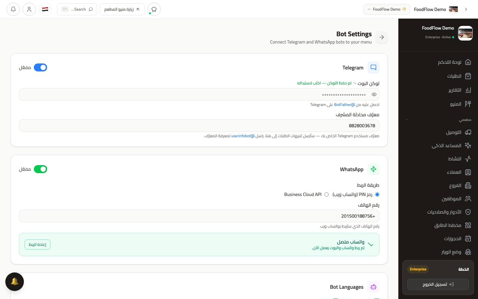The image size is (478, 299).
Task: Open النشاط activity pulse icon
Action: pos(468,159)
